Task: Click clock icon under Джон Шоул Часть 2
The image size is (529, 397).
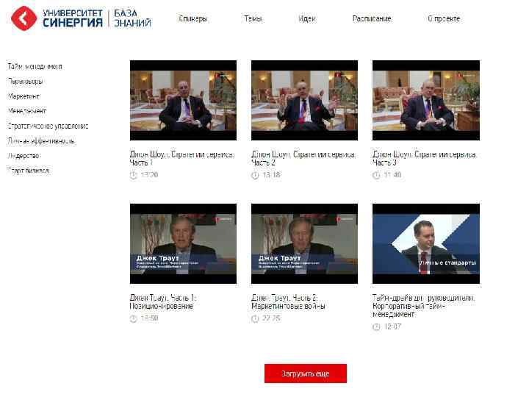Action: [x=255, y=175]
